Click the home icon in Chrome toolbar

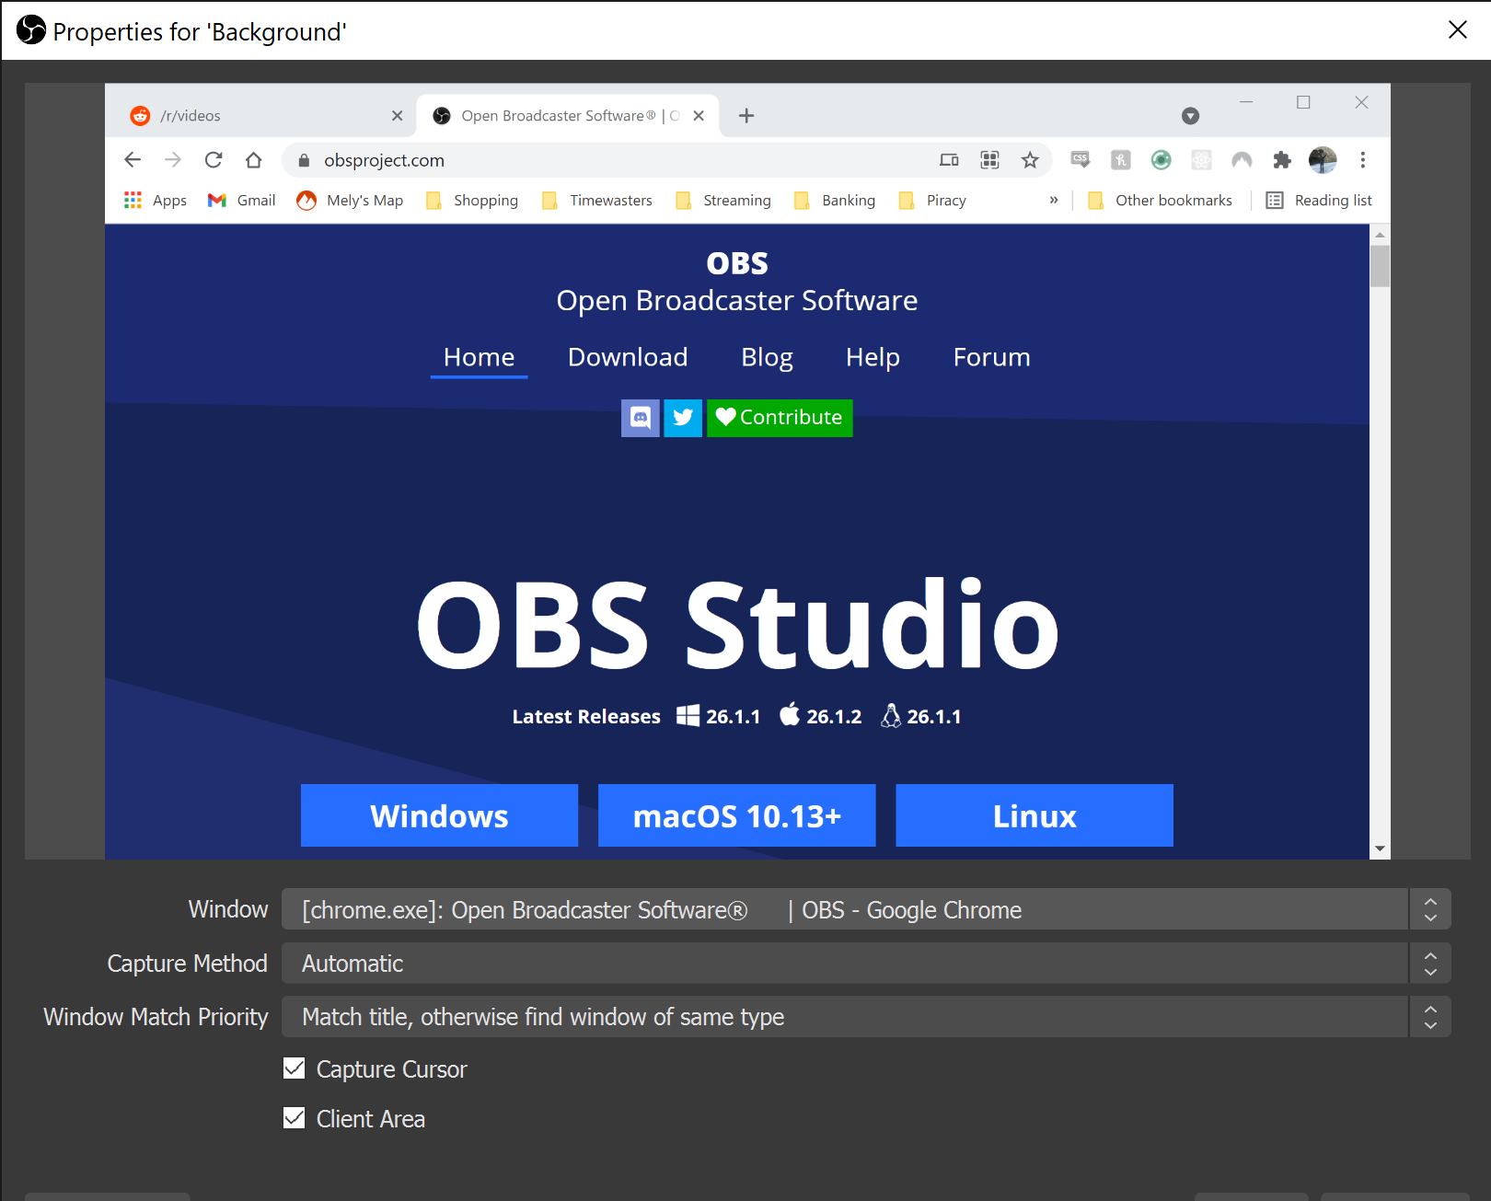click(x=254, y=160)
